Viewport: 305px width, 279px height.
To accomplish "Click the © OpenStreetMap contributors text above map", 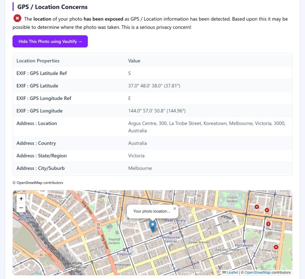I will (38, 182).
